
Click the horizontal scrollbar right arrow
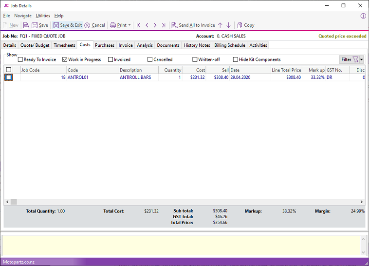[361, 202]
